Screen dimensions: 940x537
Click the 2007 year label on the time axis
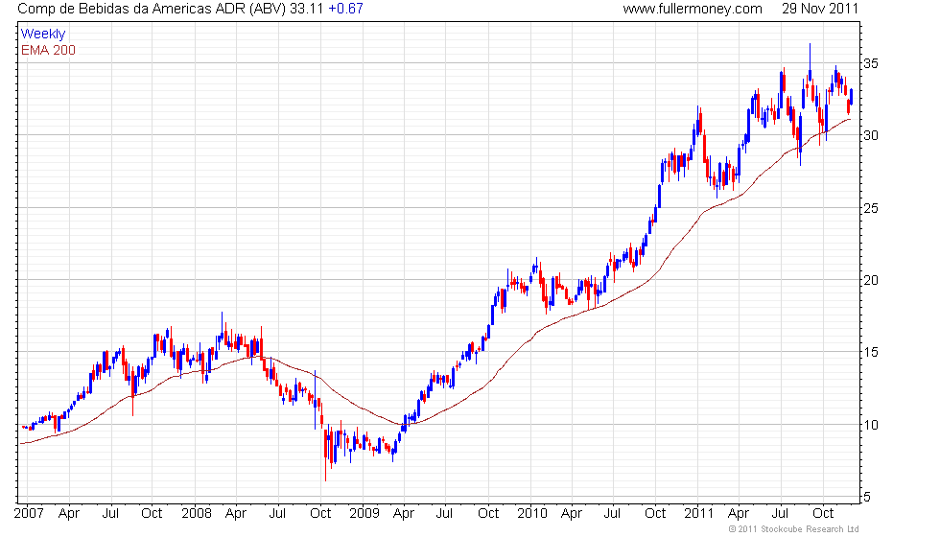[29, 513]
